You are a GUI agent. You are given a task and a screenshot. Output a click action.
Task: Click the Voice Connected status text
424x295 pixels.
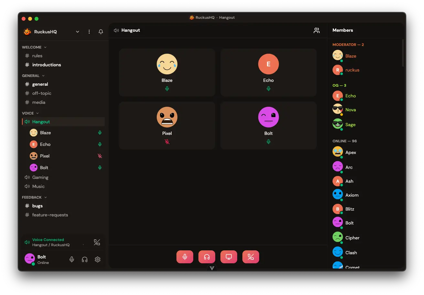48,240
